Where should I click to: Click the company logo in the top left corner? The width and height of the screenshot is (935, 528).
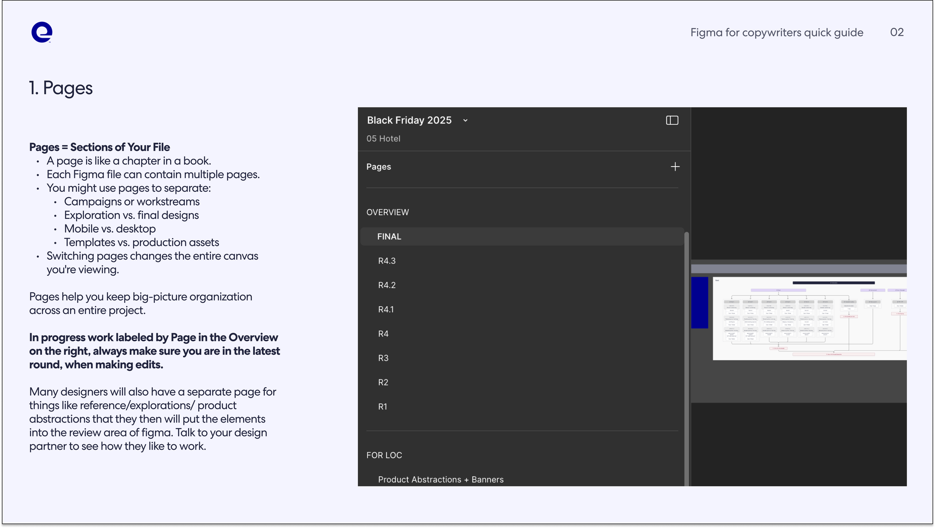(x=42, y=33)
